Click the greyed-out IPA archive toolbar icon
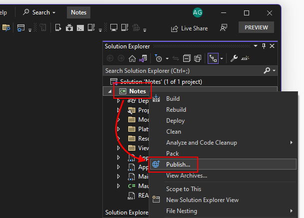The width and height of the screenshot is (304, 218). click(x=136, y=28)
